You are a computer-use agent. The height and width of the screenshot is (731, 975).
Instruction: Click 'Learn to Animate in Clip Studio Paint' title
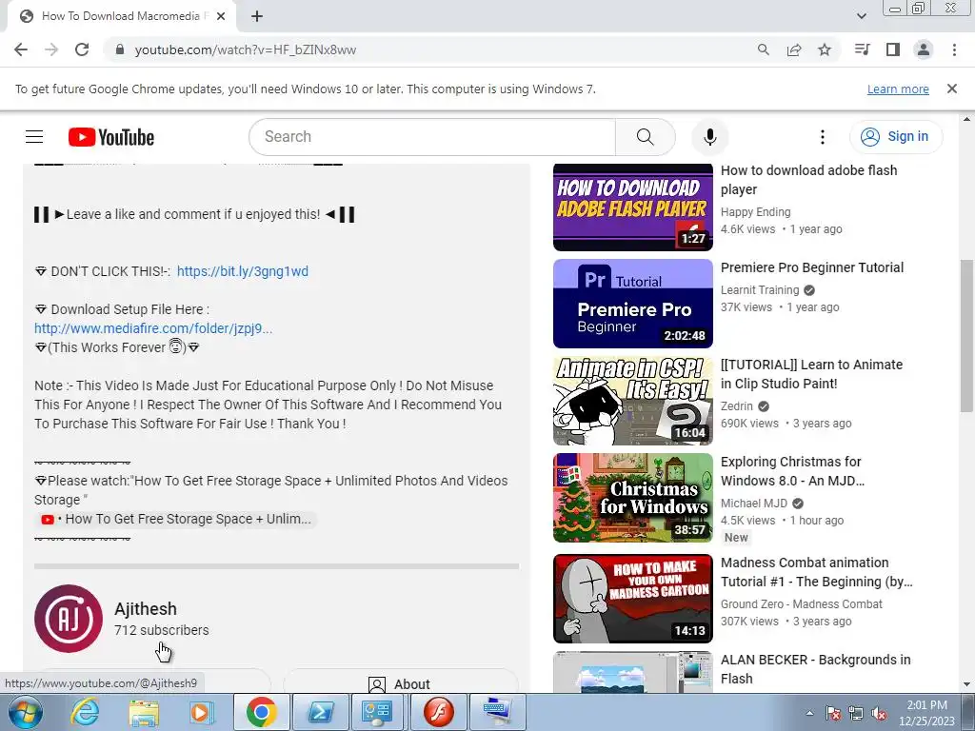(811, 374)
